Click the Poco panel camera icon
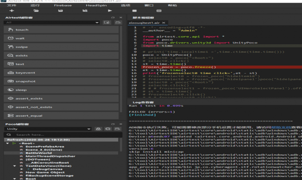Image resolution: width=302 pixels, height=180 pixels. click(117, 129)
